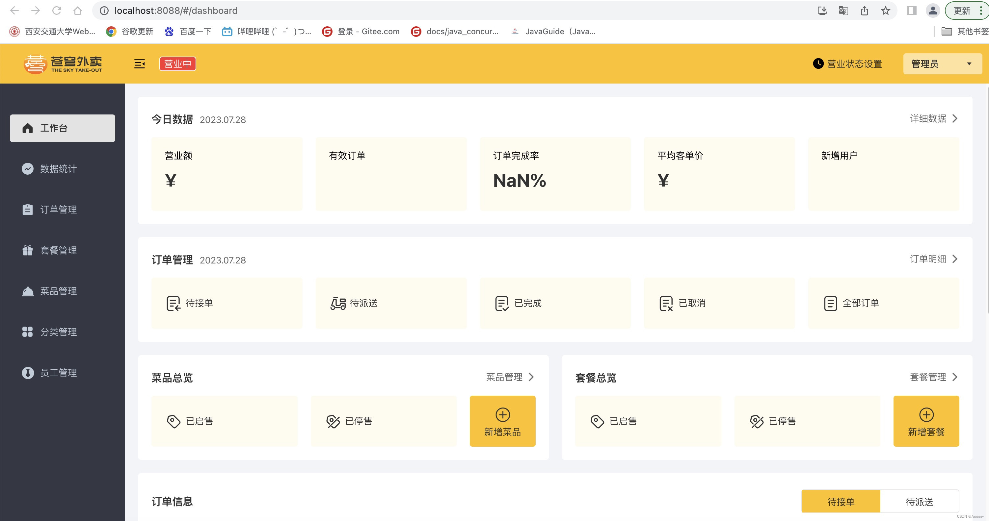
Task: Click the 已启售 tag icon under 菜品总览
Action: coord(174,421)
